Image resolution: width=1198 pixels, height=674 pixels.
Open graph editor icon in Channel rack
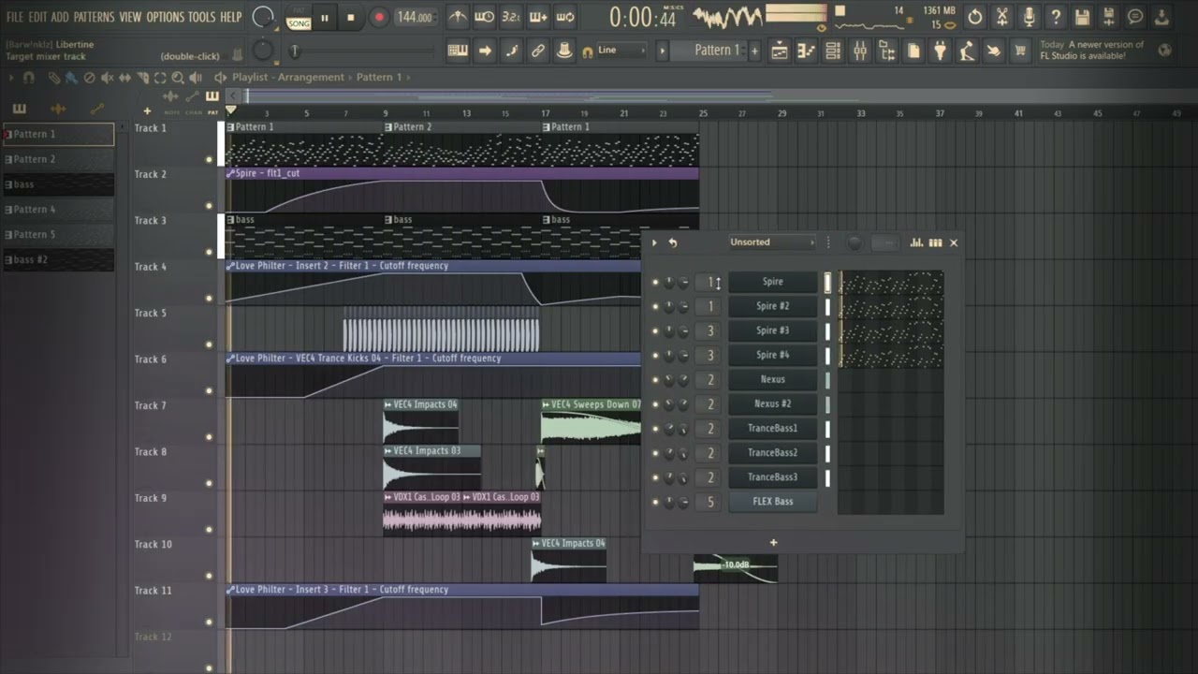(916, 242)
